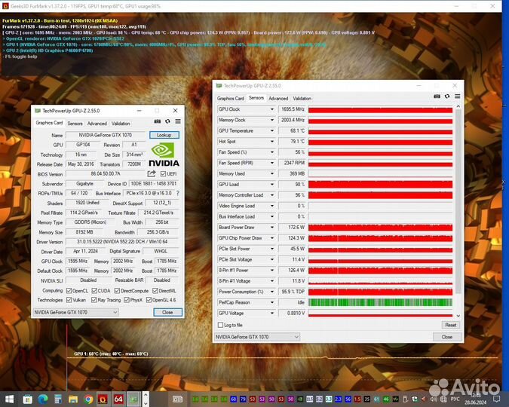This screenshot has height=407, width=509.
Task: Toggle the DirectML checkbox
Action: click(155, 290)
